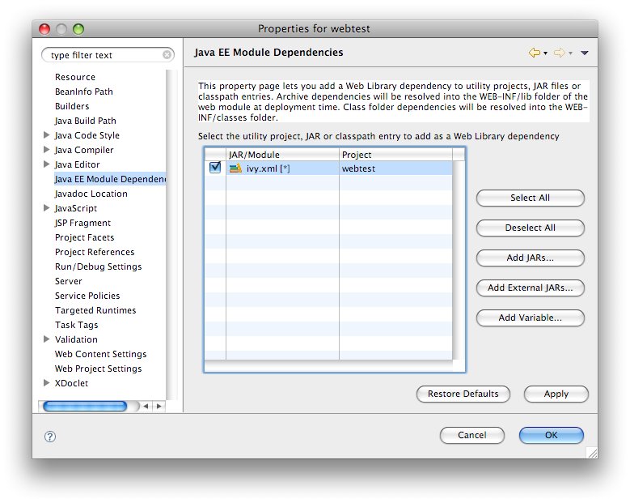
Task: Open the view menu triangle icon
Action: (x=585, y=53)
